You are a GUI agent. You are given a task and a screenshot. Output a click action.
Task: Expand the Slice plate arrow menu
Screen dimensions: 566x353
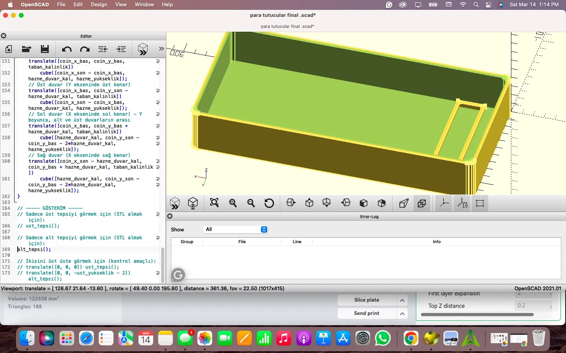[x=402, y=300]
